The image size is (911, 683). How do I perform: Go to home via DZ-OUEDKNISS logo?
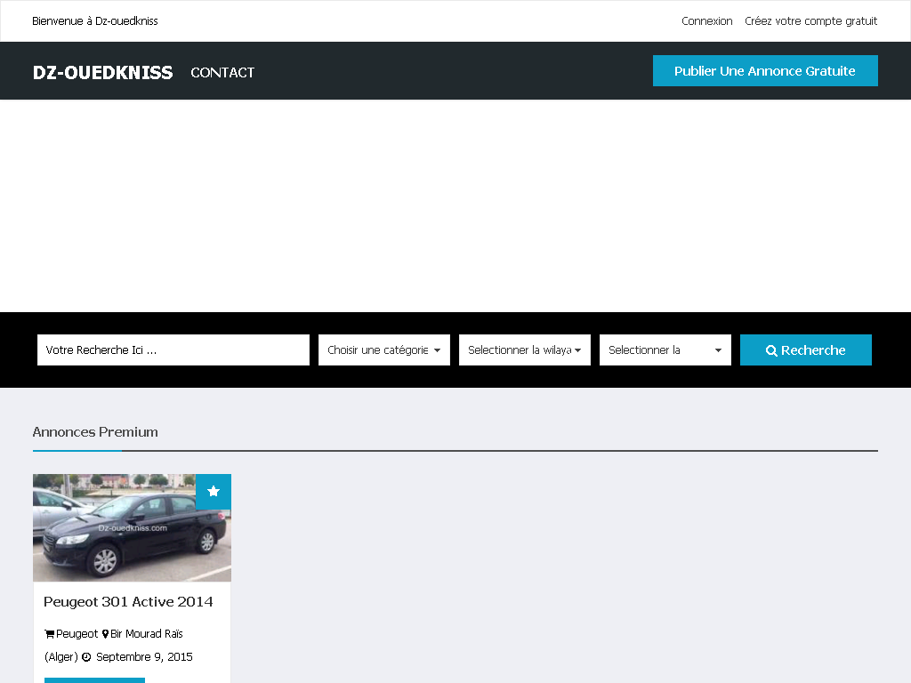click(102, 72)
